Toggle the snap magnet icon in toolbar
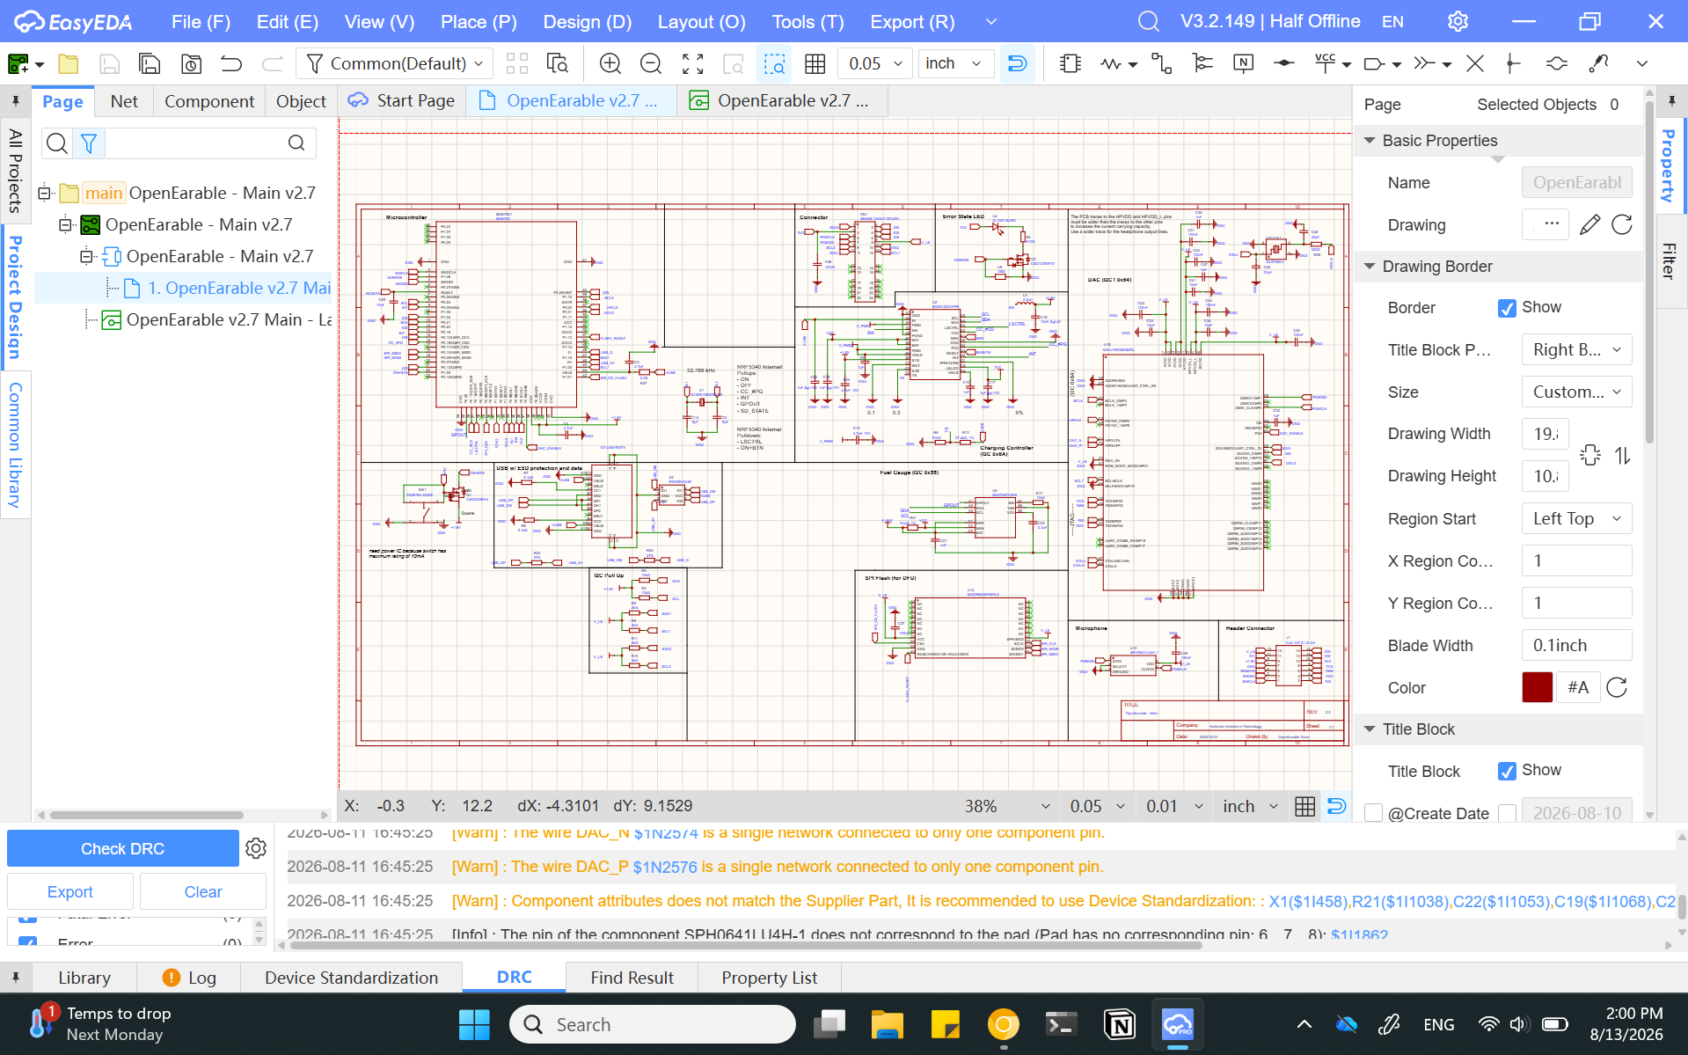Viewport: 1688px width, 1055px height. tap(1017, 63)
